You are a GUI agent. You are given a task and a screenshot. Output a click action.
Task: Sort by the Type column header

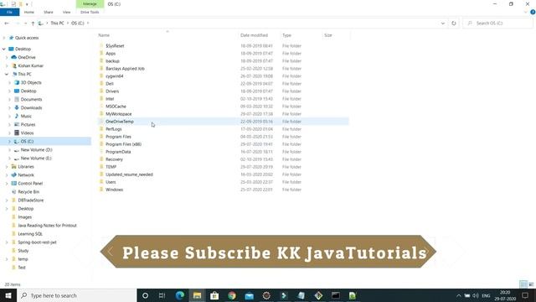click(x=286, y=35)
